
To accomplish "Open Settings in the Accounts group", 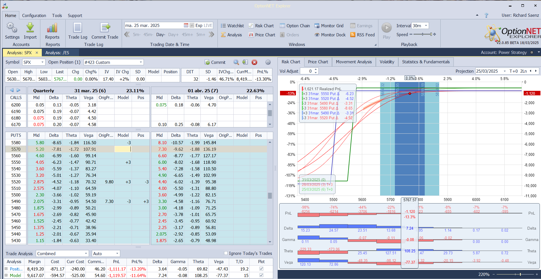I will pos(12,31).
